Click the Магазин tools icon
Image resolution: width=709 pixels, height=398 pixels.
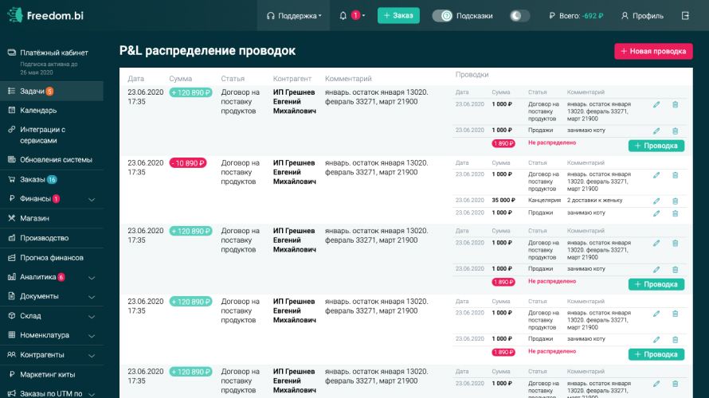12,218
